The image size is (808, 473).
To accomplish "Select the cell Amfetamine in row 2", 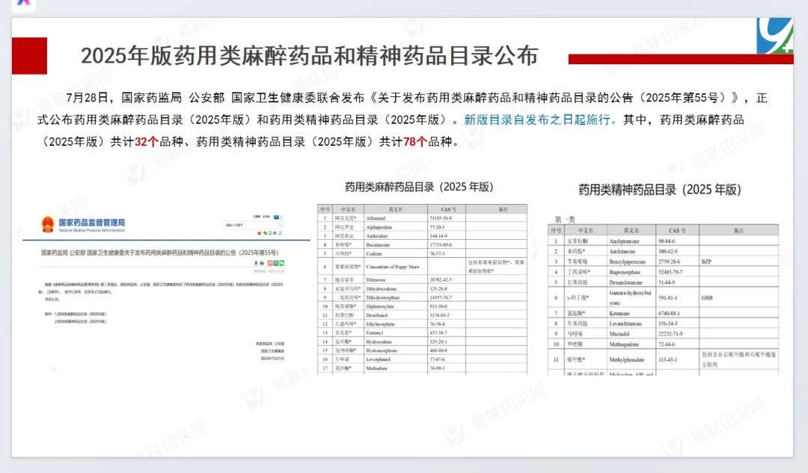I will (x=631, y=251).
